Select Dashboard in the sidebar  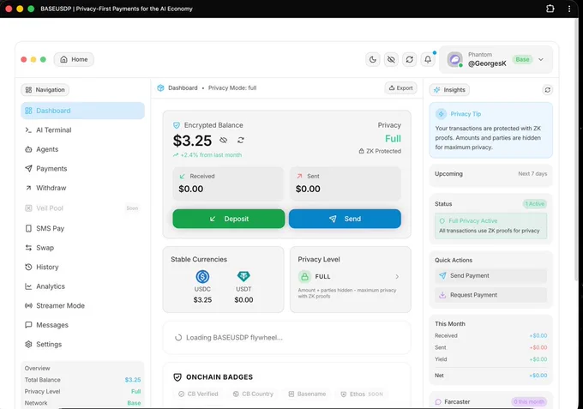point(82,111)
